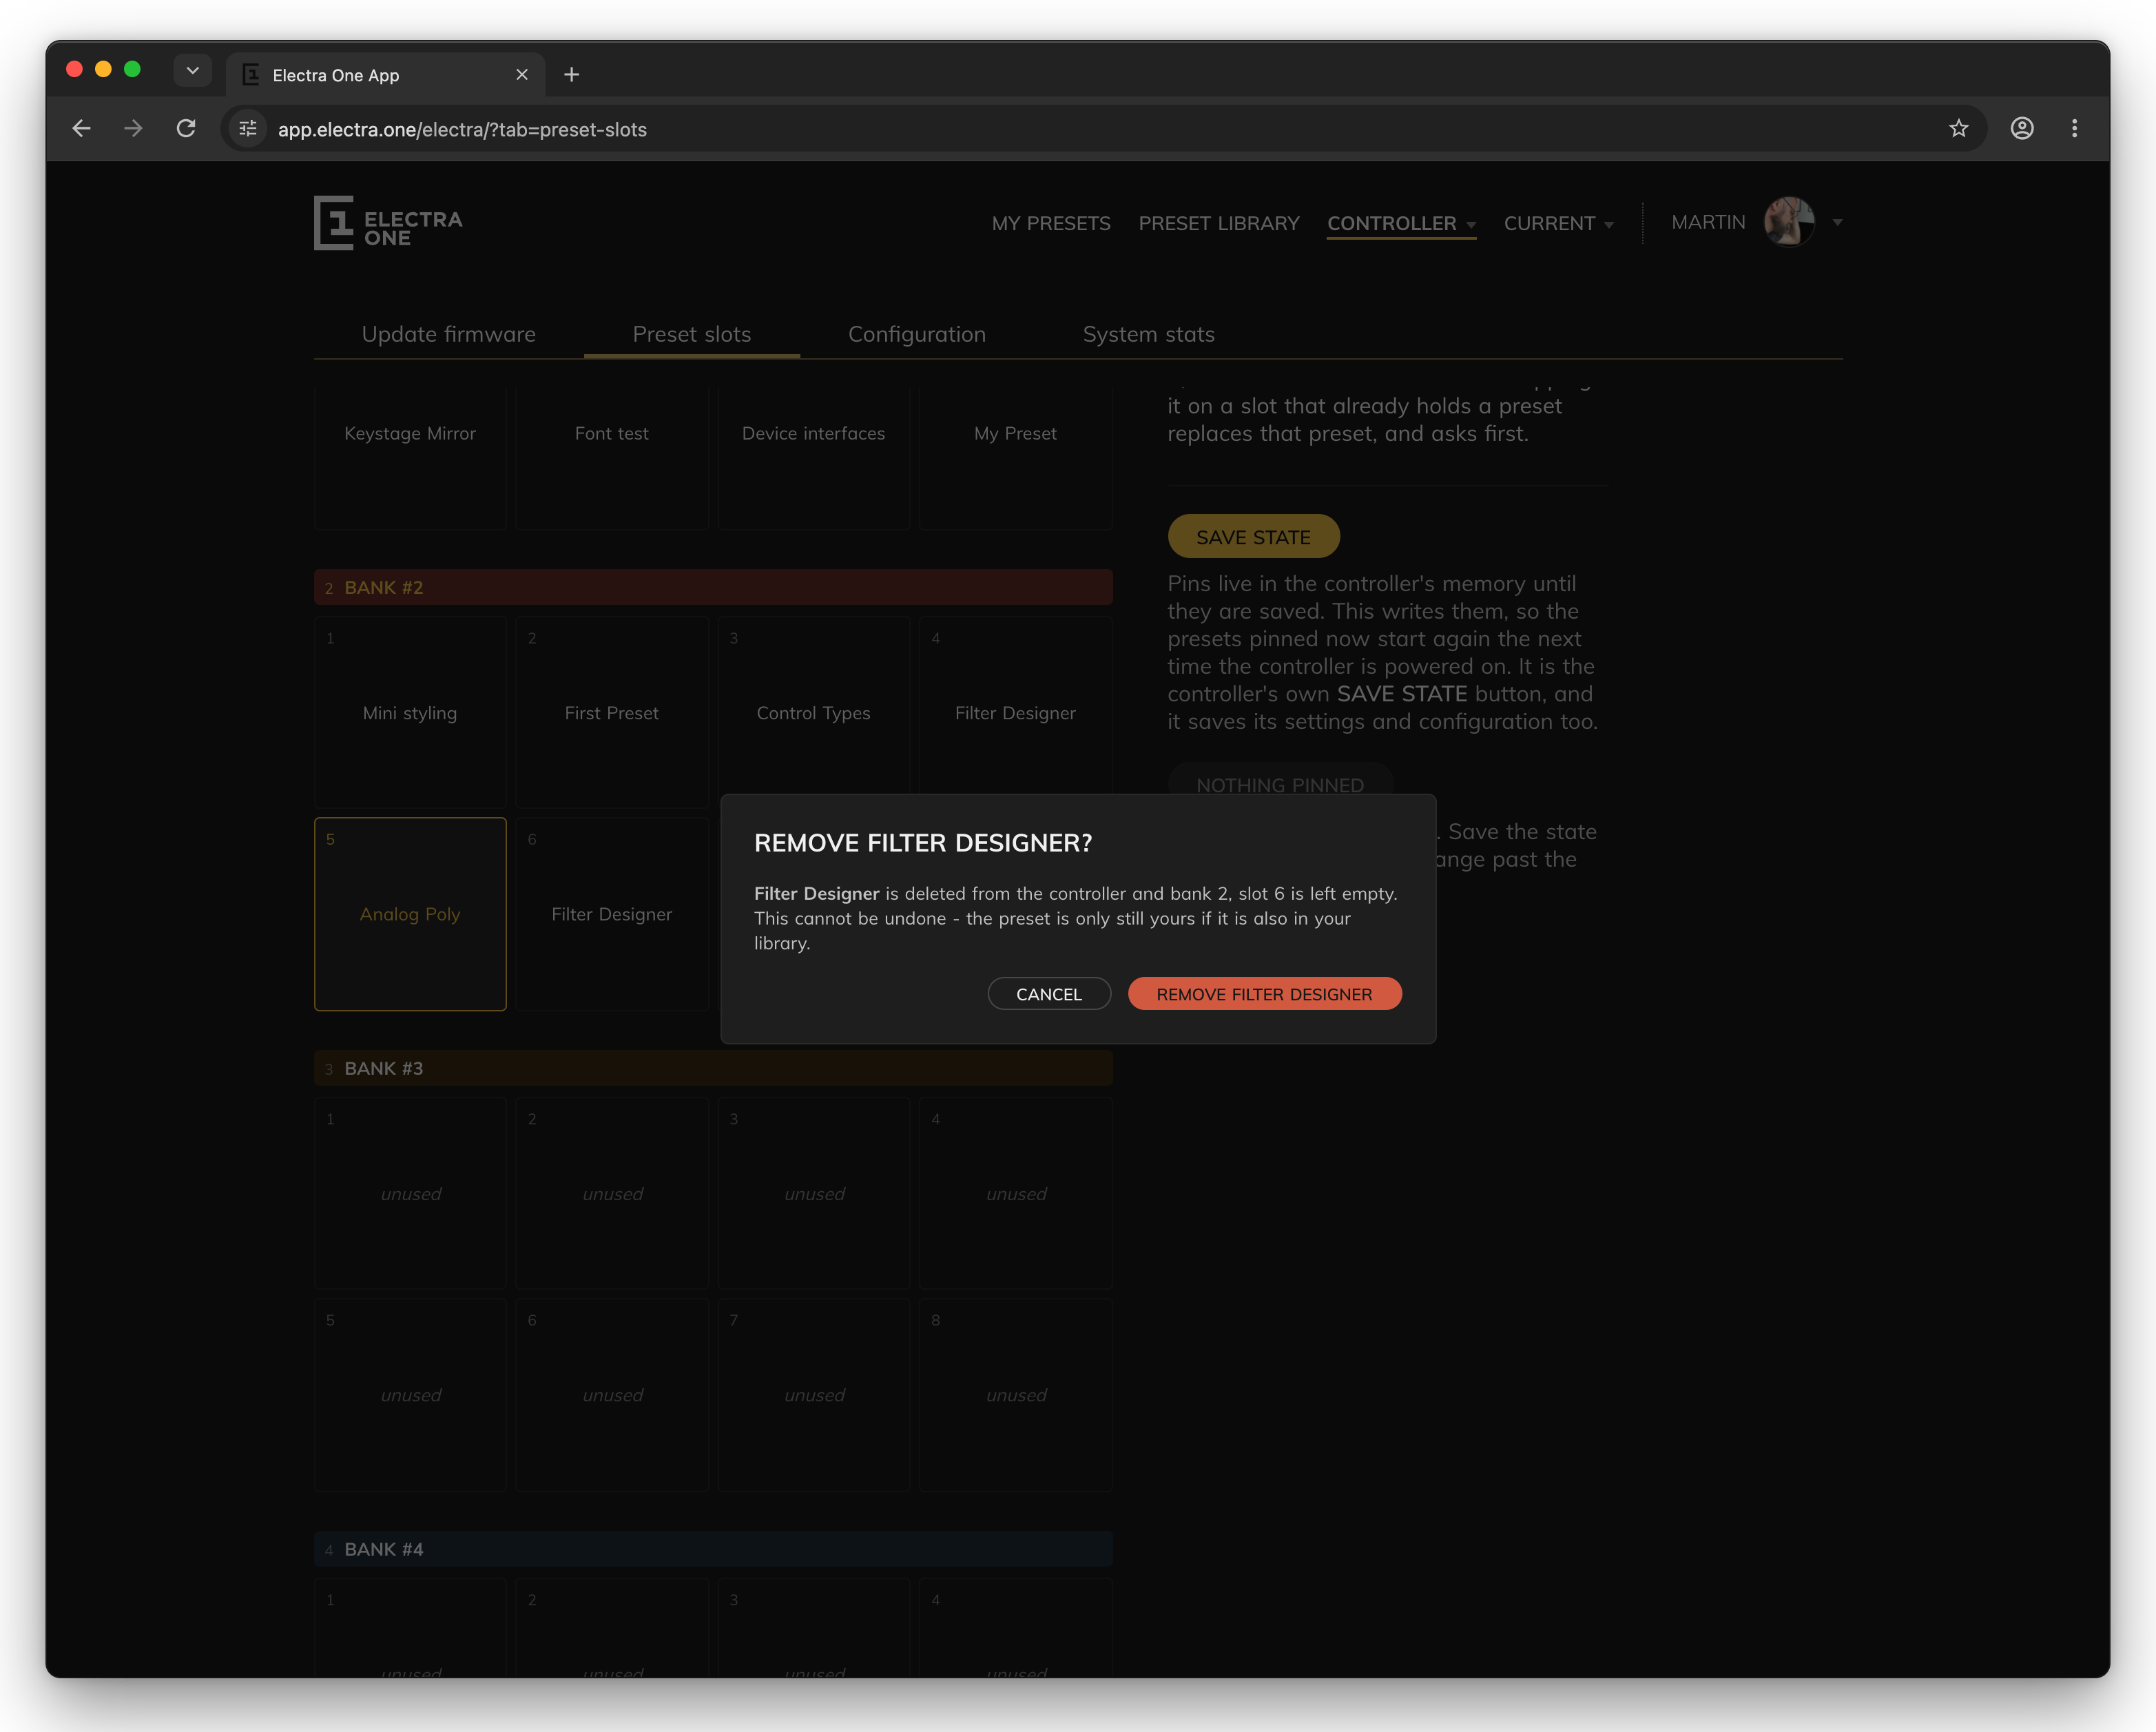
Task: Expand the user menu arrow beside avatar
Action: coord(1837,223)
